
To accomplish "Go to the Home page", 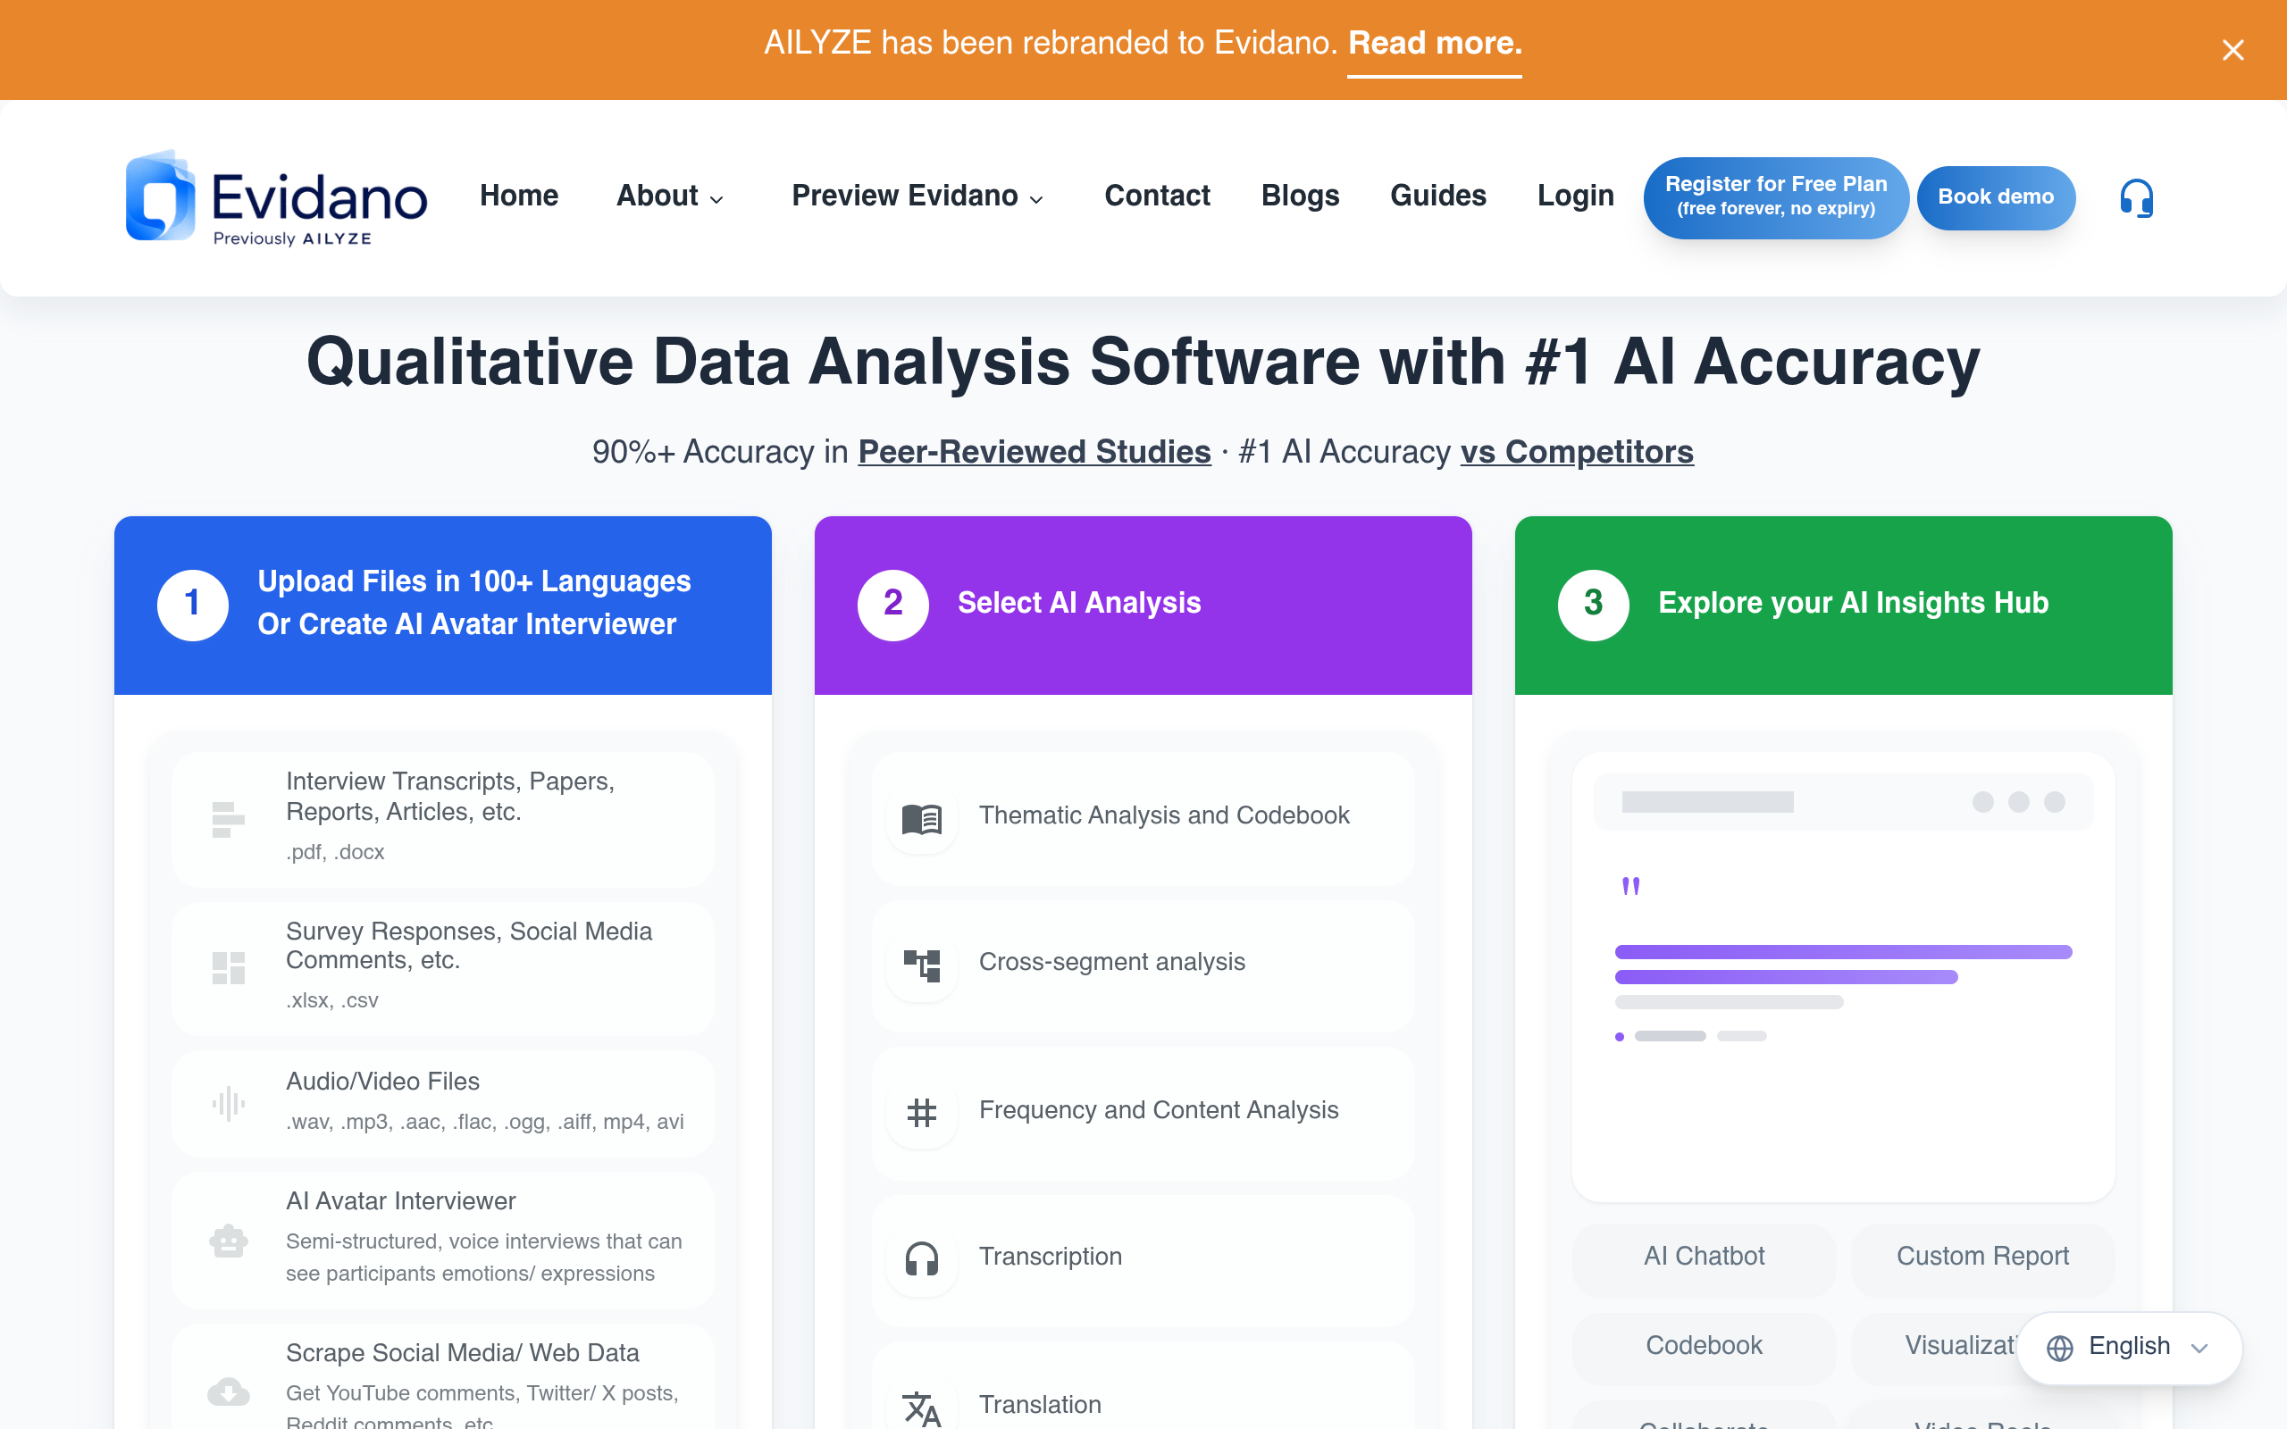I will pyautogui.click(x=519, y=196).
